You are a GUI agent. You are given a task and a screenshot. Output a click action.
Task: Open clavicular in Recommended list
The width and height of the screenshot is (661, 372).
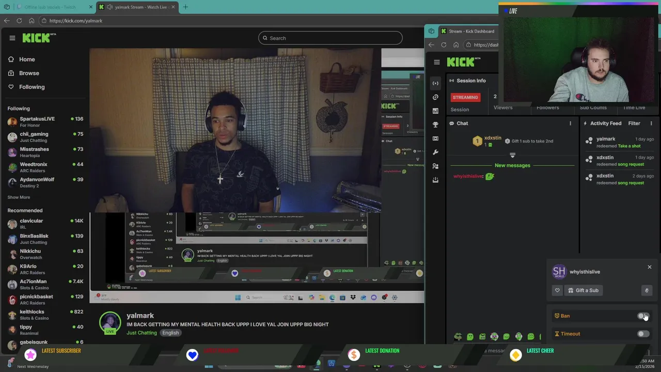45,224
